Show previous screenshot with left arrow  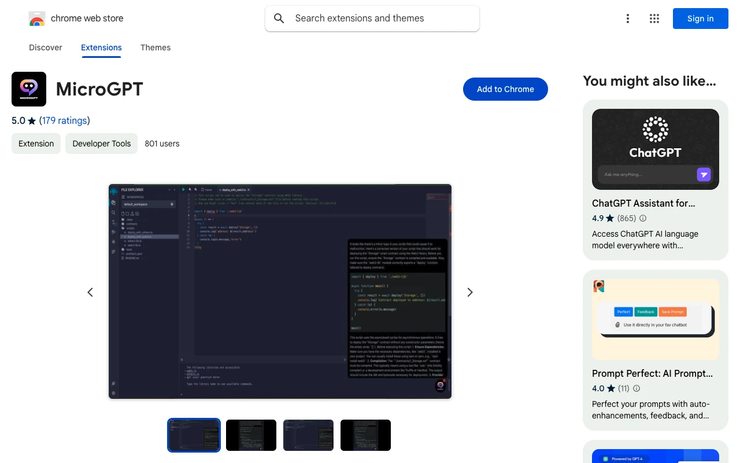coord(90,292)
